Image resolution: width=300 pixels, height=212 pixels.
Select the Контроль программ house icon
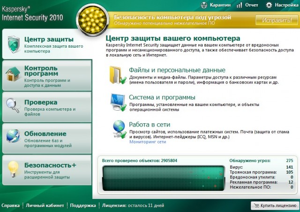pyautogui.click(x=13, y=74)
